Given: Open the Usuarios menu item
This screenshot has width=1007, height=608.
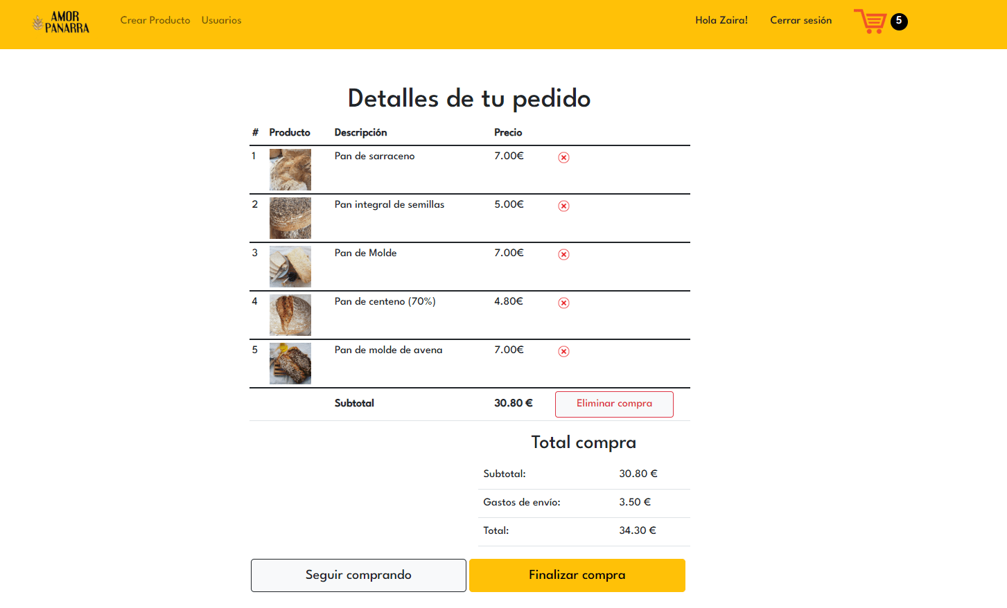Looking at the screenshot, I should coord(221,20).
